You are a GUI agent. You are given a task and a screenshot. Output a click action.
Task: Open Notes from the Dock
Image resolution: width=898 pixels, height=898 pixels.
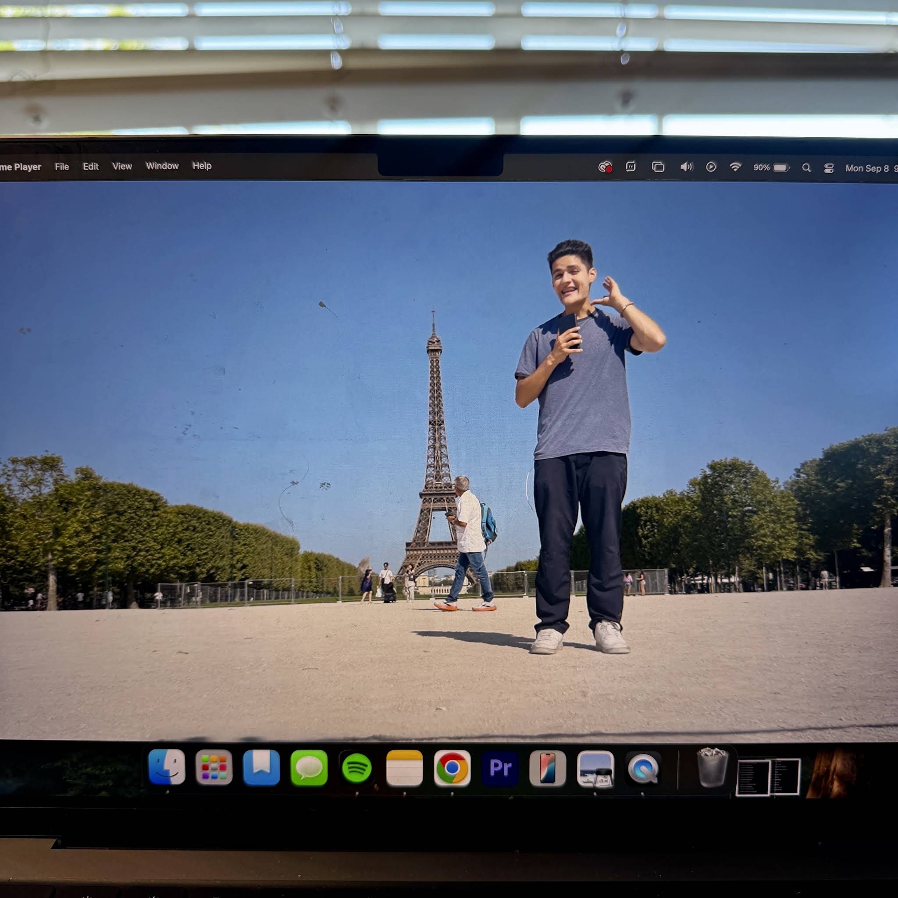point(404,768)
